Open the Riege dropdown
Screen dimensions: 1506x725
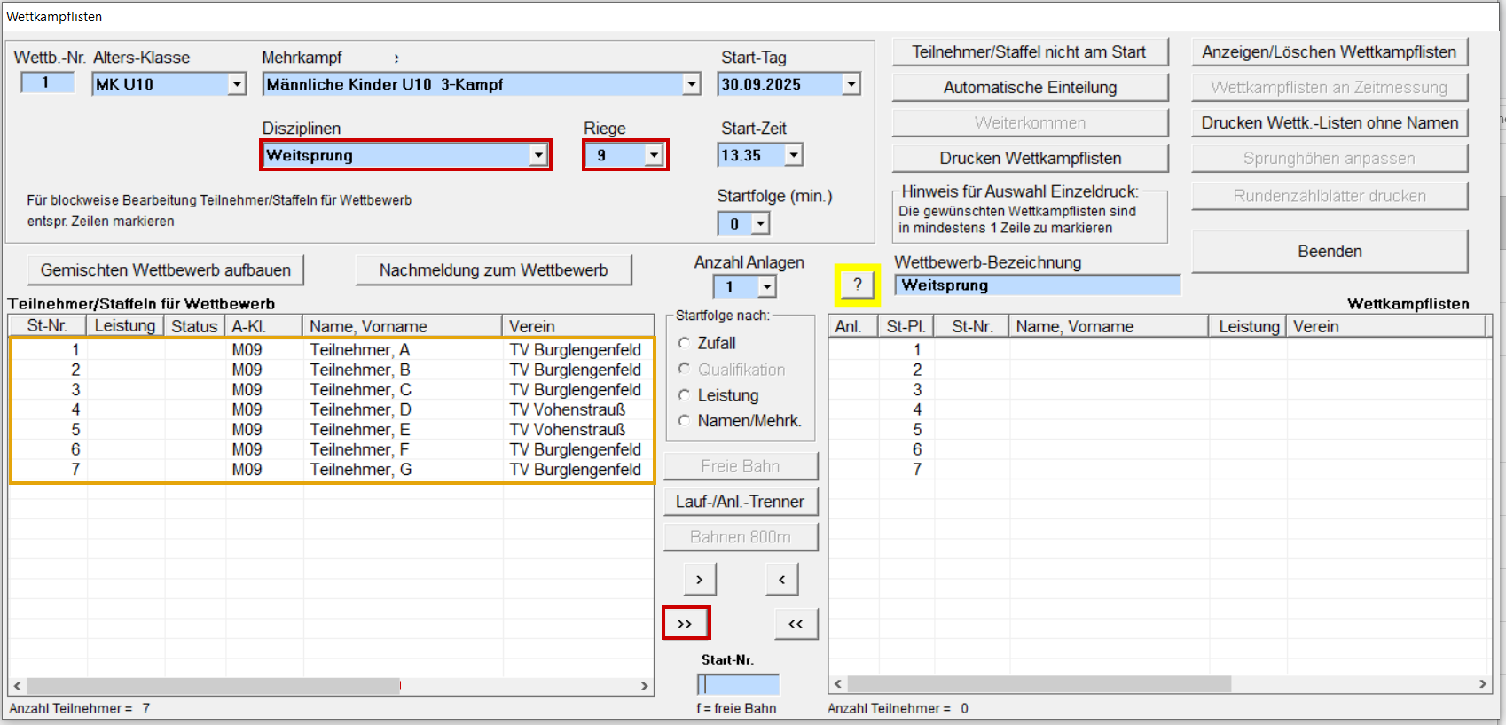[654, 155]
